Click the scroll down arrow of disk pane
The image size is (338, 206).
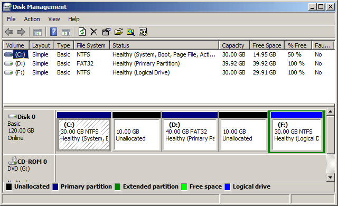pos(331,178)
